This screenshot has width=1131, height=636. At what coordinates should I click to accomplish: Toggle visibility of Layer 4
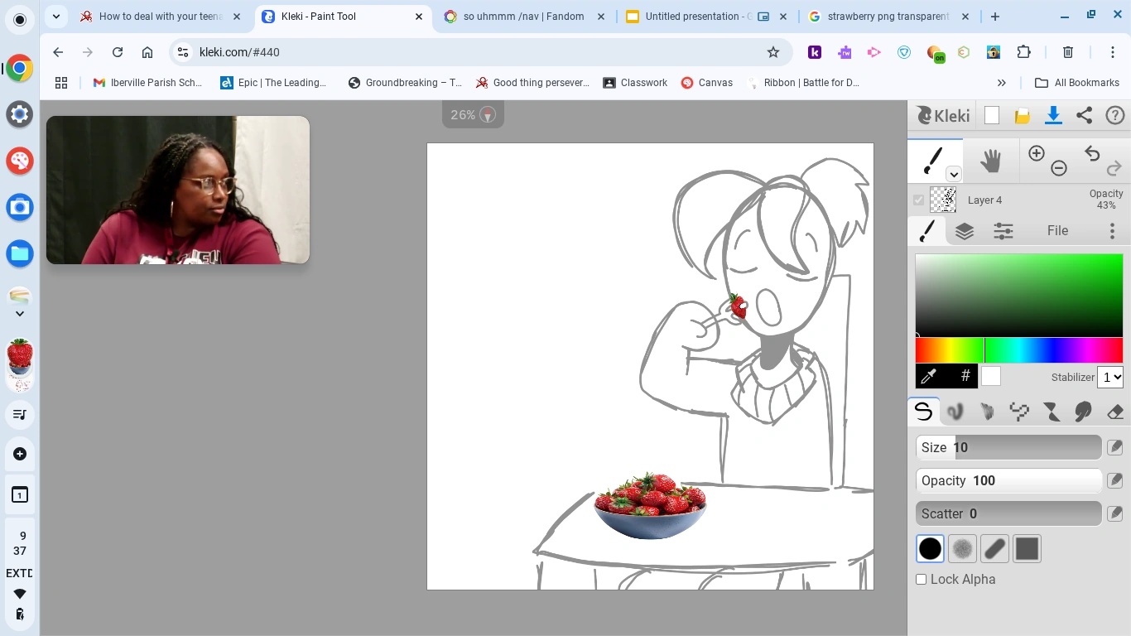point(919,200)
